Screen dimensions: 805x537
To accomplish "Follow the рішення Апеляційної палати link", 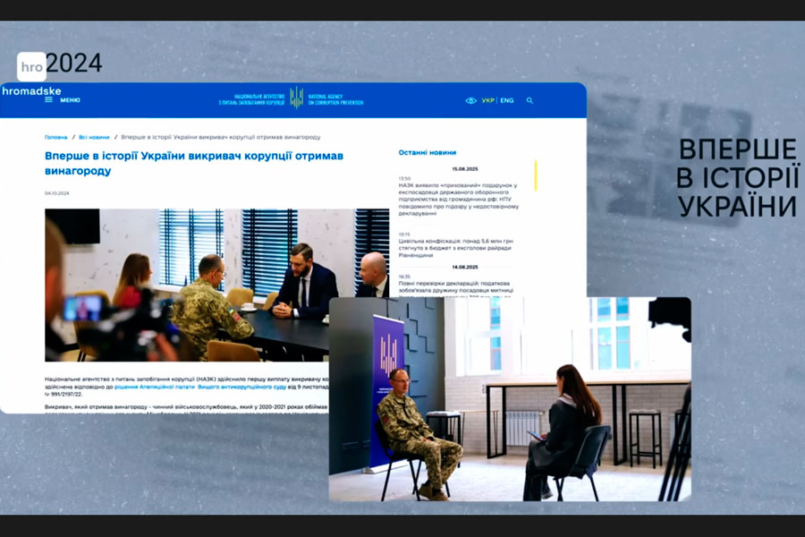I will click(155, 387).
